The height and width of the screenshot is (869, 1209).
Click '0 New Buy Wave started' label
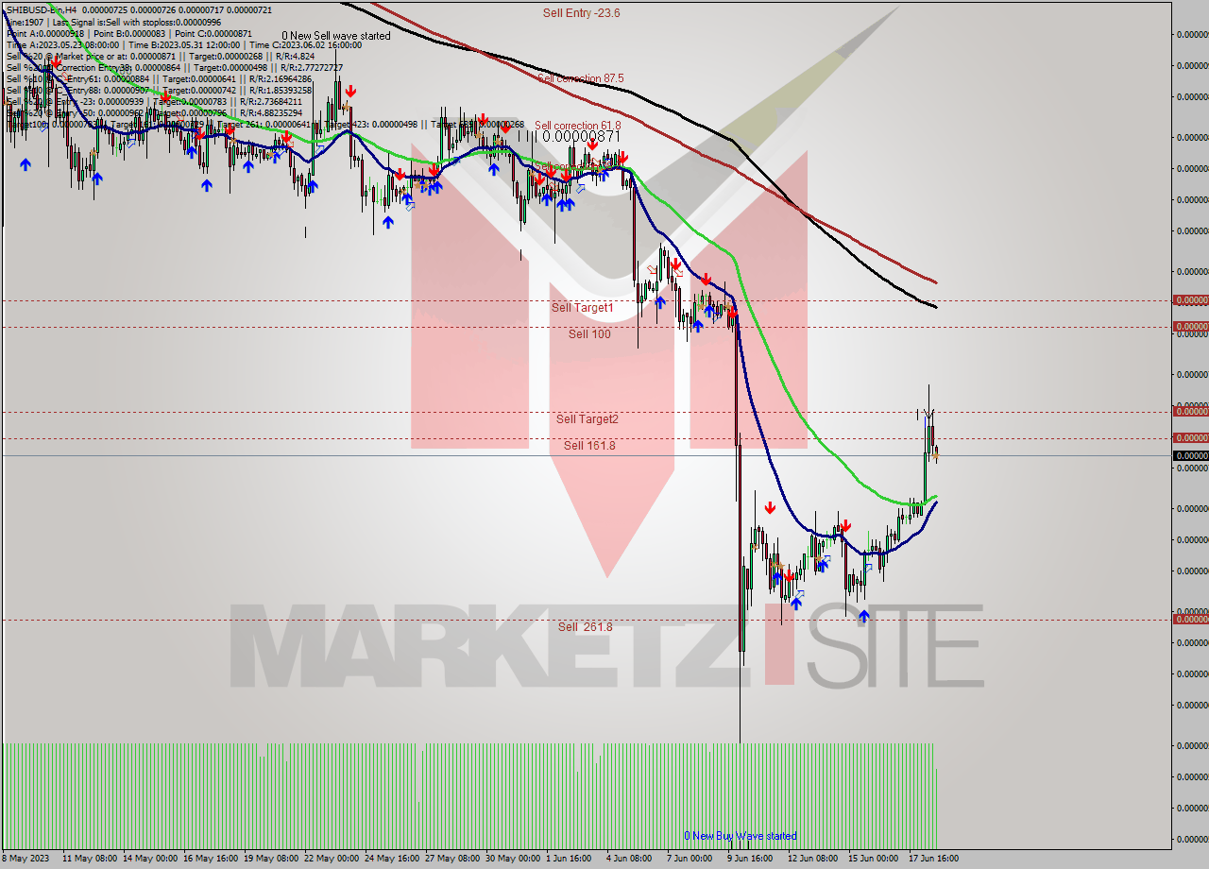741,836
